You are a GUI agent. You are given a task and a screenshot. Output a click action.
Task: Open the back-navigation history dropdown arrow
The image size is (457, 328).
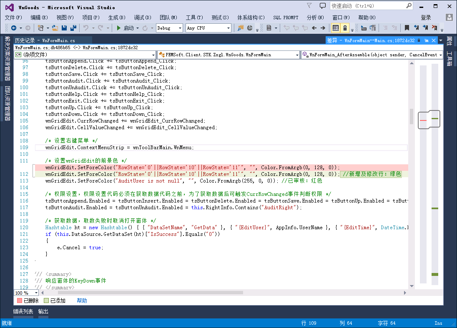(x=21, y=28)
